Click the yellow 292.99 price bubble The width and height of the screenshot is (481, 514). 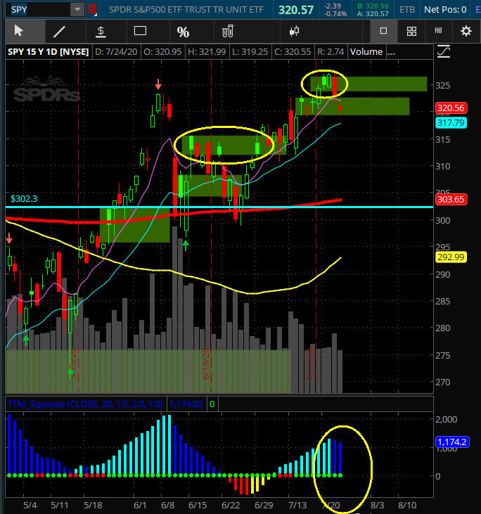pos(451,257)
